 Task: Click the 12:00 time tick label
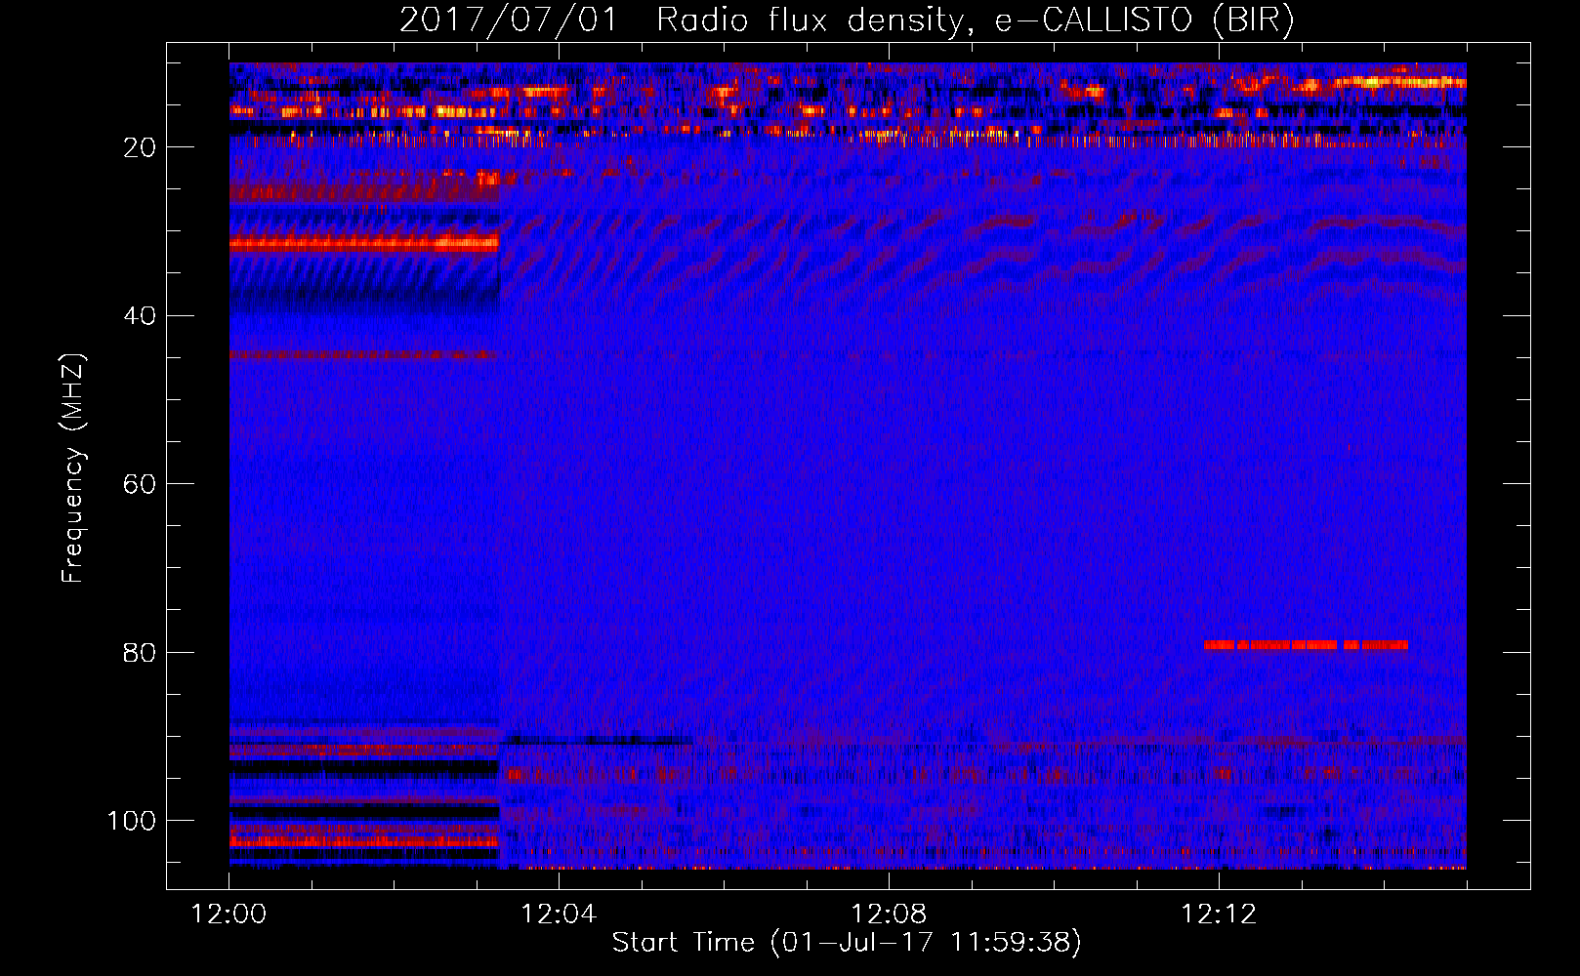pos(229,915)
